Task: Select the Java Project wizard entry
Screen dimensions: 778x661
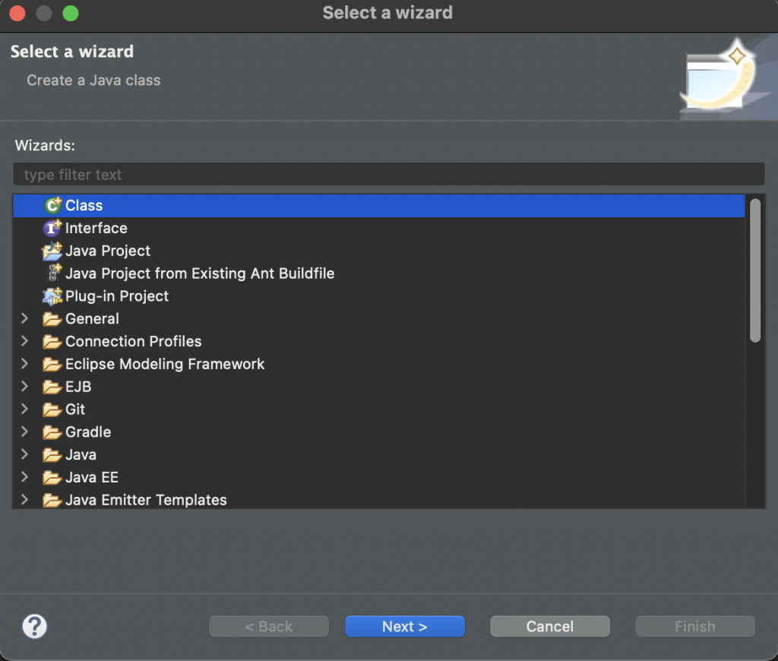Action: tap(108, 251)
